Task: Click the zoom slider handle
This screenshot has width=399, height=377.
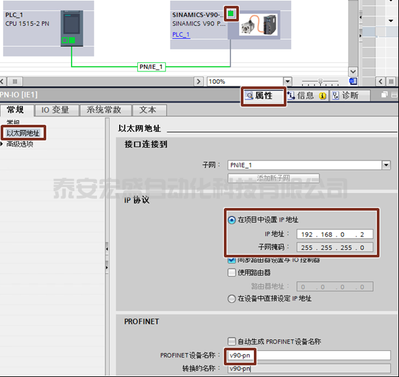Action: click(x=320, y=81)
